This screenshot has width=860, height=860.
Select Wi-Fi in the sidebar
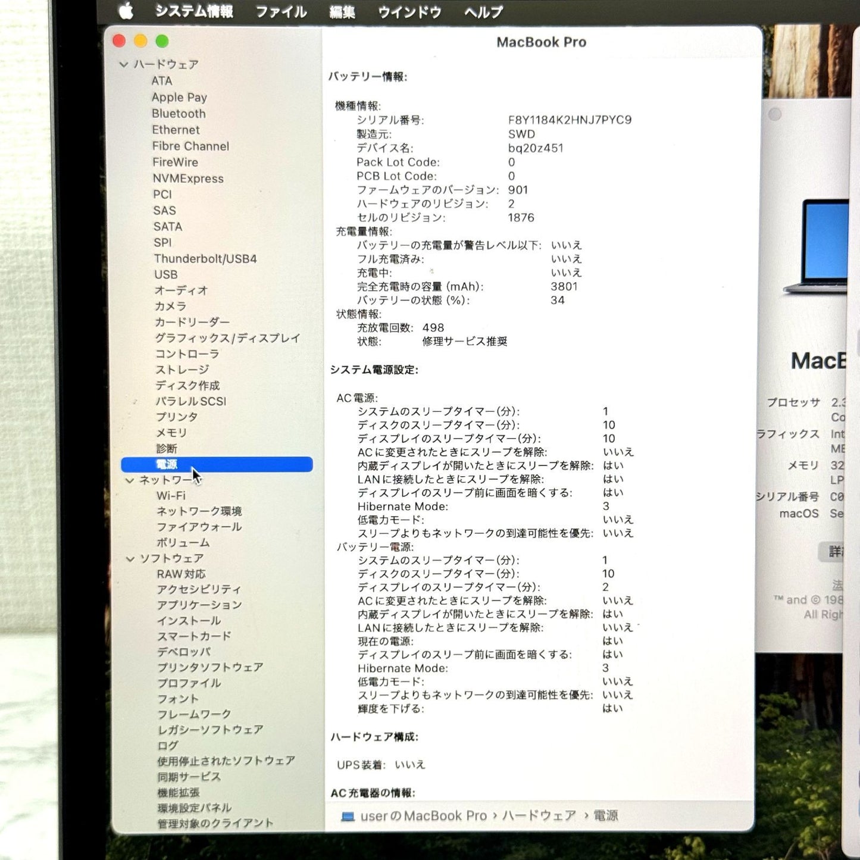pos(171,496)
